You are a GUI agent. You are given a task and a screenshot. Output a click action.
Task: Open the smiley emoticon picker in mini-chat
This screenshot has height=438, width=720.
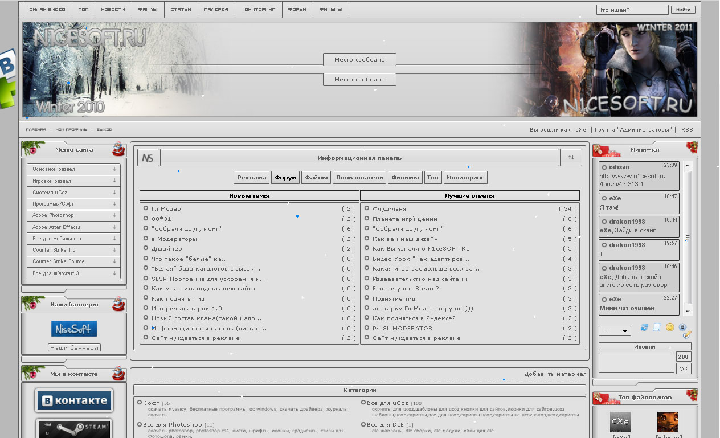tap(670, 328)
